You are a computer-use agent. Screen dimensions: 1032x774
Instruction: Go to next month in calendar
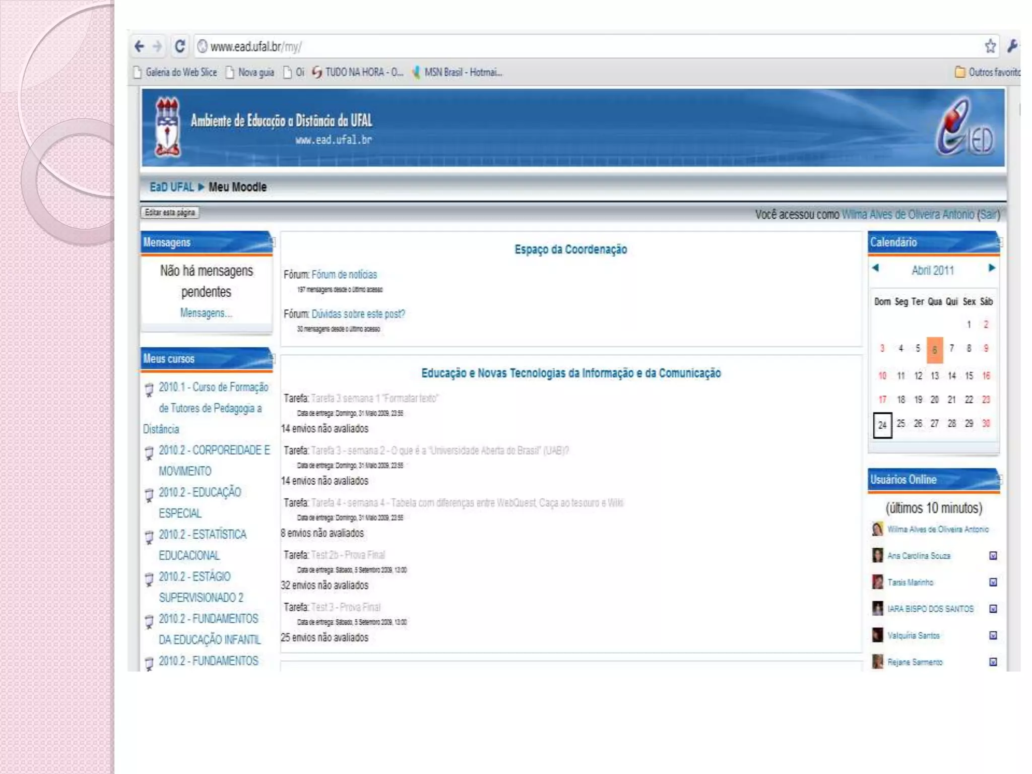(992, 268)
